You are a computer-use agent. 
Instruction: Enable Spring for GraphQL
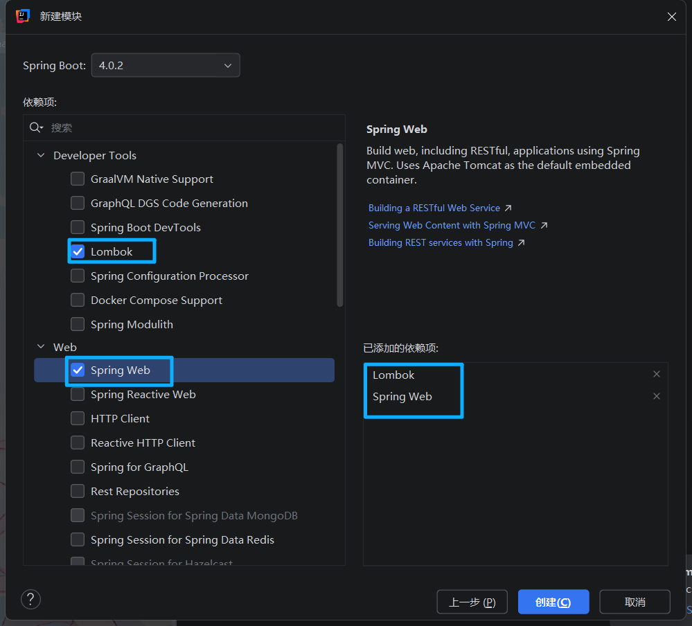[78, 467]
